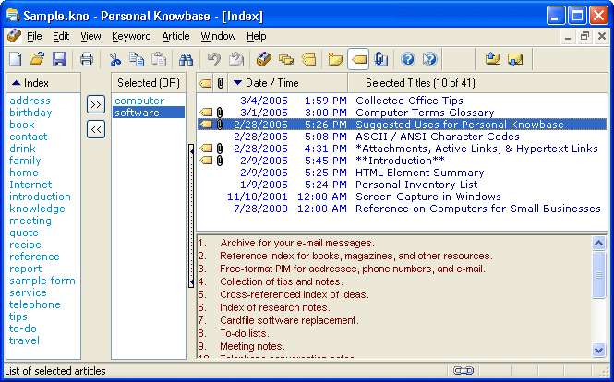
Task: Select 'sample form' keyword in Index
Action: tap(42, 281)
